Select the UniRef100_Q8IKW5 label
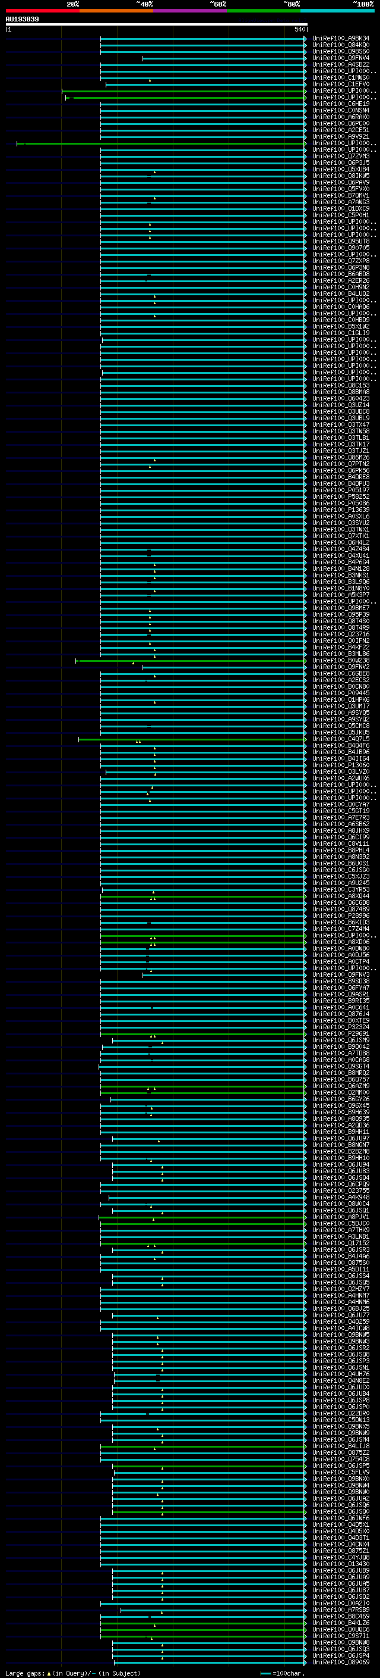Screen dimensions: 380x1678 [x=341, y=176]
